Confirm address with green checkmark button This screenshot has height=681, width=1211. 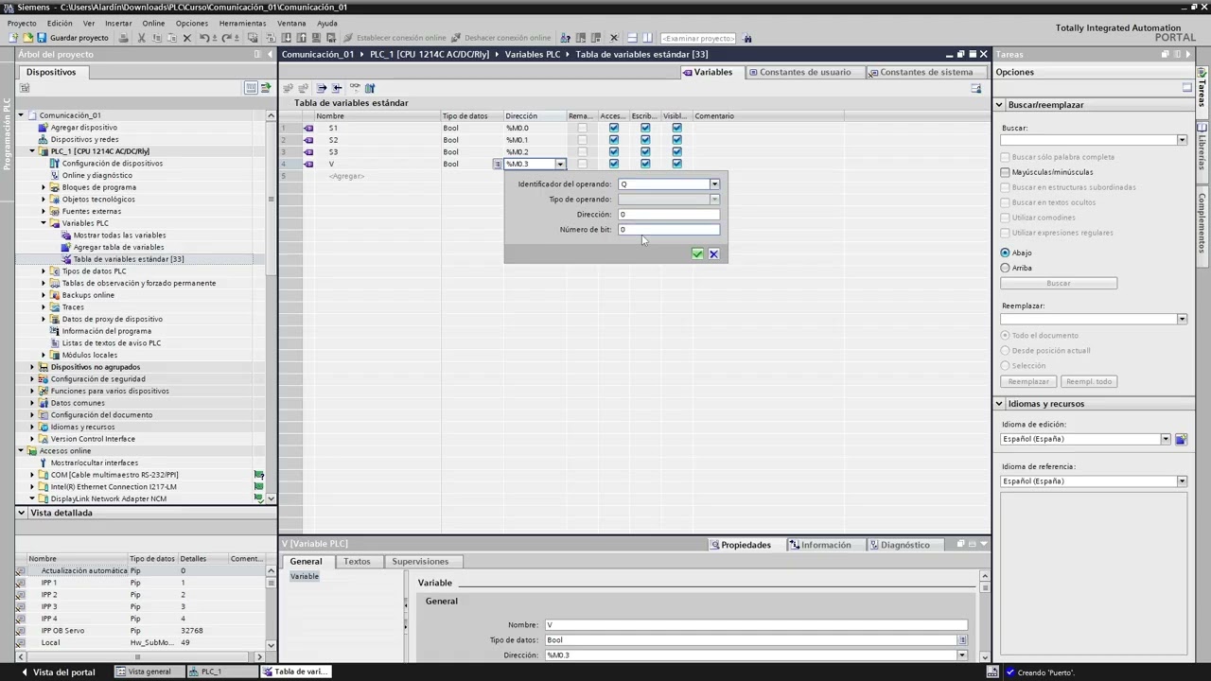[x=697, y=253]
